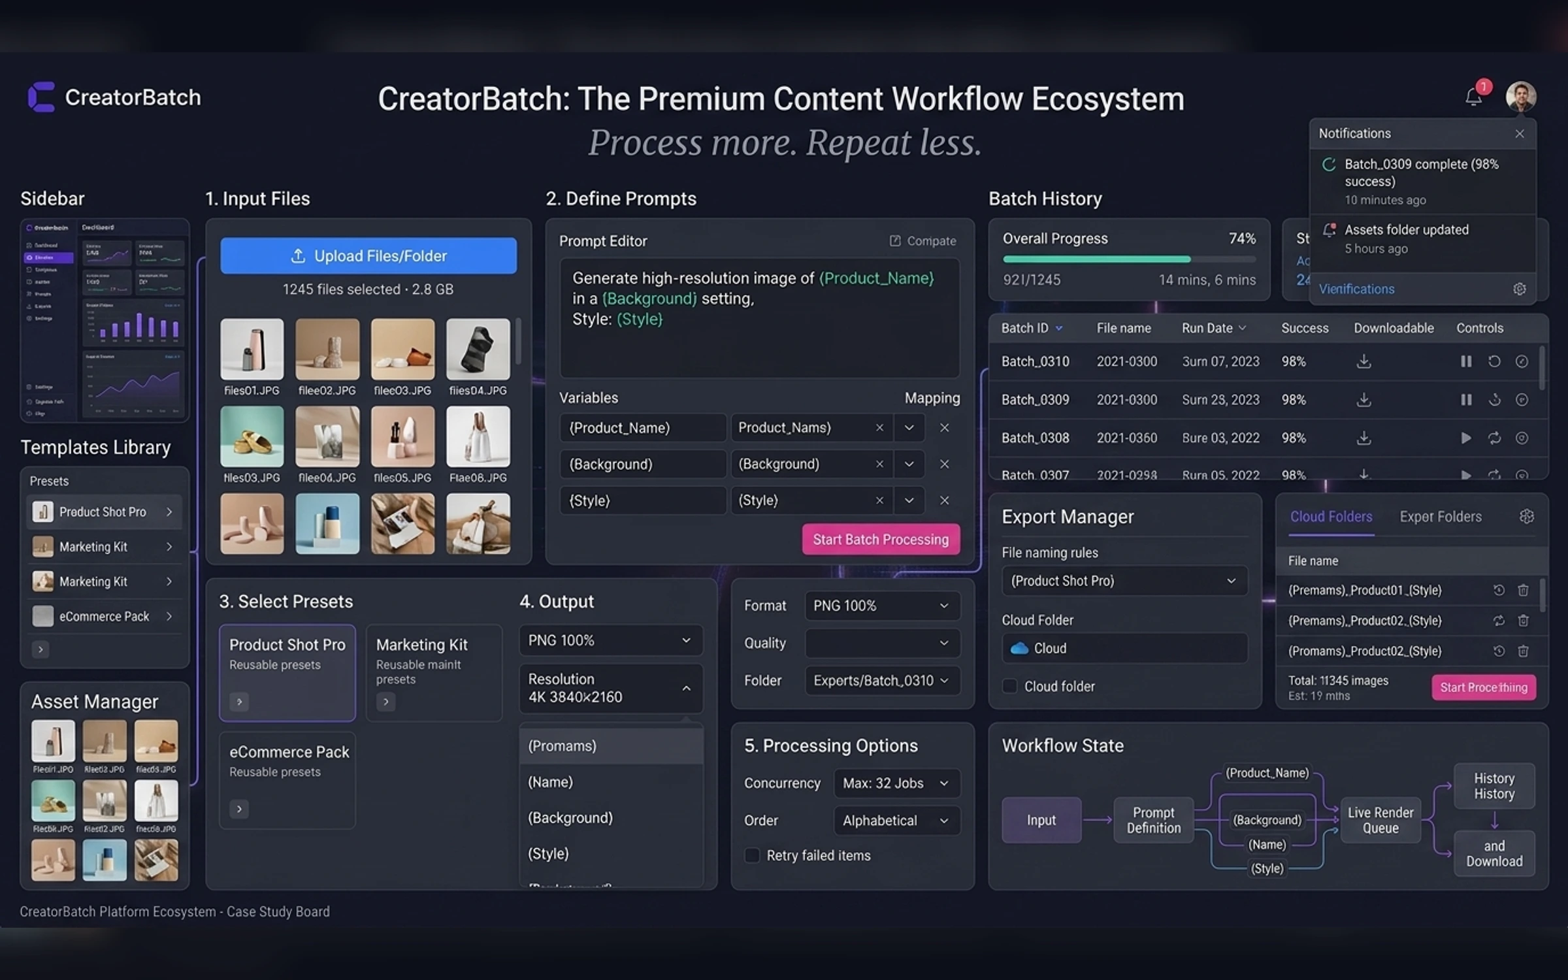This screenshot has height=980, width=1568.
Task: Open notification settings gear icon
Action: click(1520, 289)
